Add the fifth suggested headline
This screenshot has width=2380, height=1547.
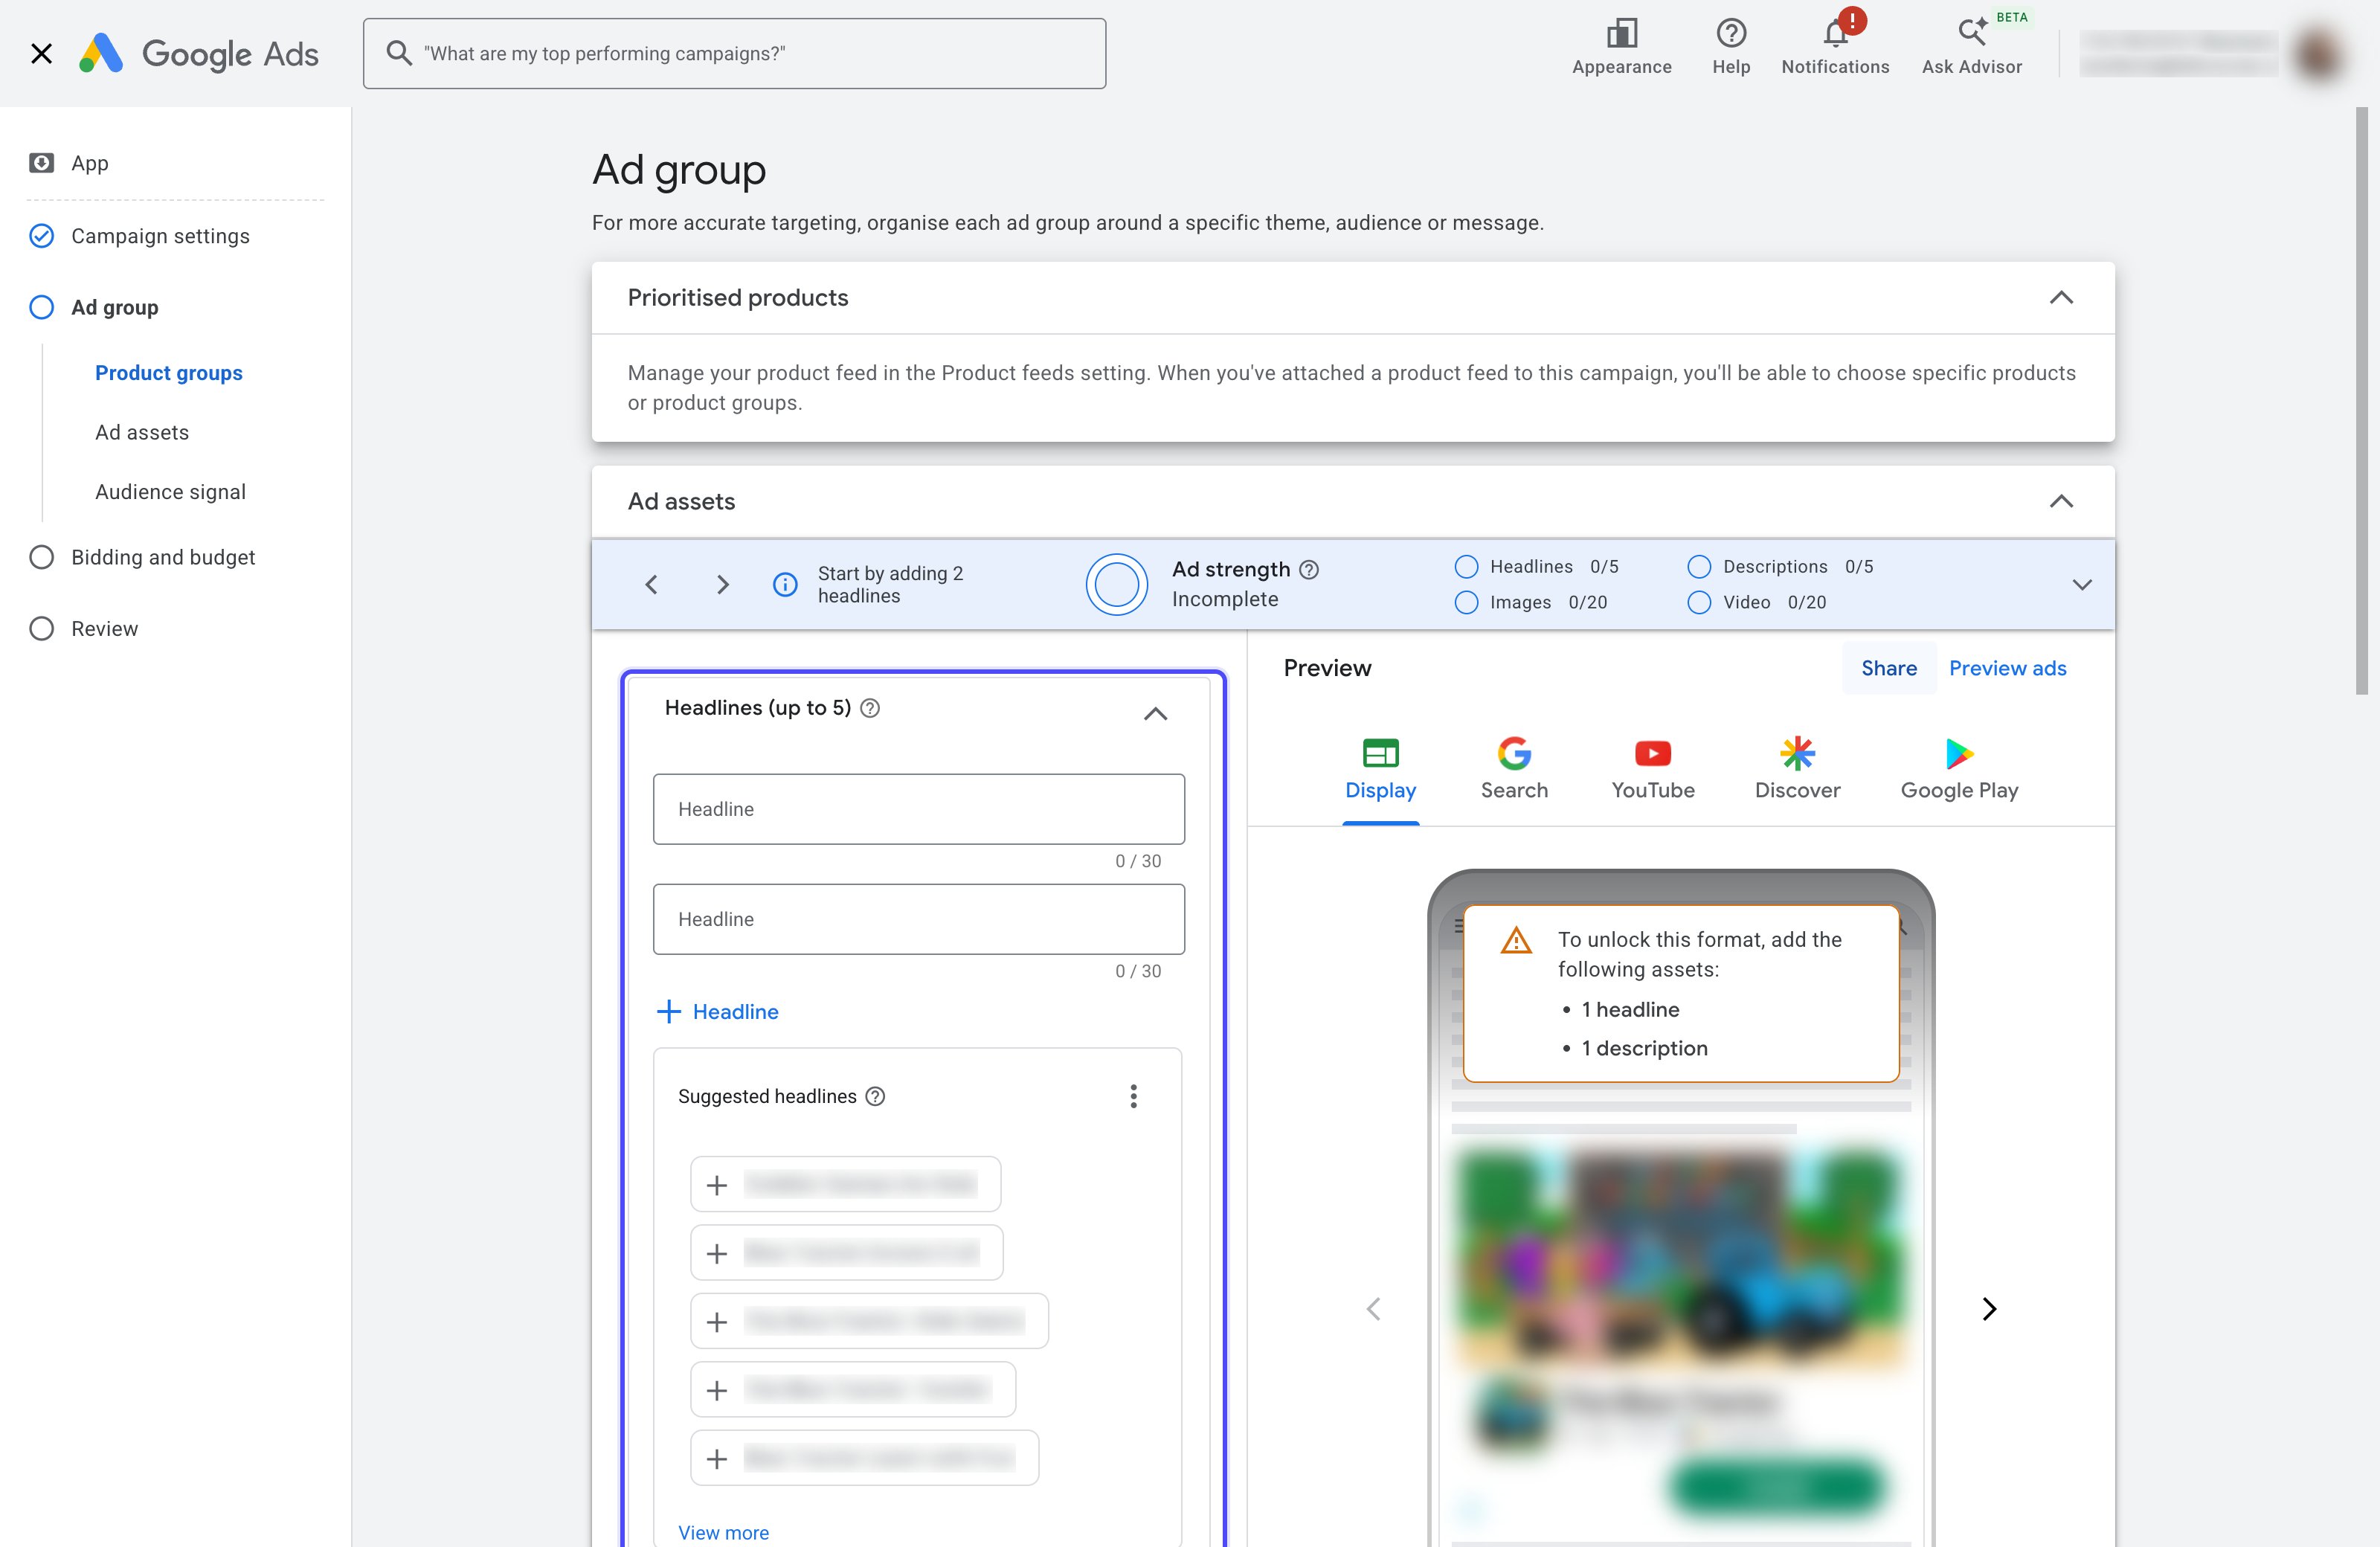tap(864, 1458)
